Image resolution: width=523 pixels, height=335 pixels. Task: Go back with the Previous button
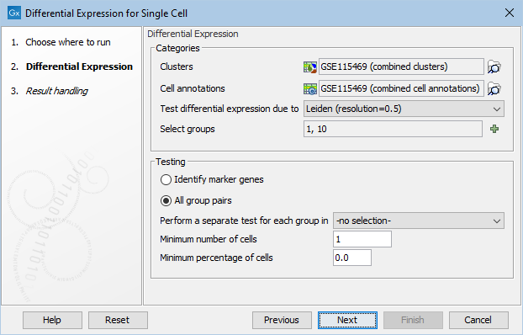[x=282, y=320]
